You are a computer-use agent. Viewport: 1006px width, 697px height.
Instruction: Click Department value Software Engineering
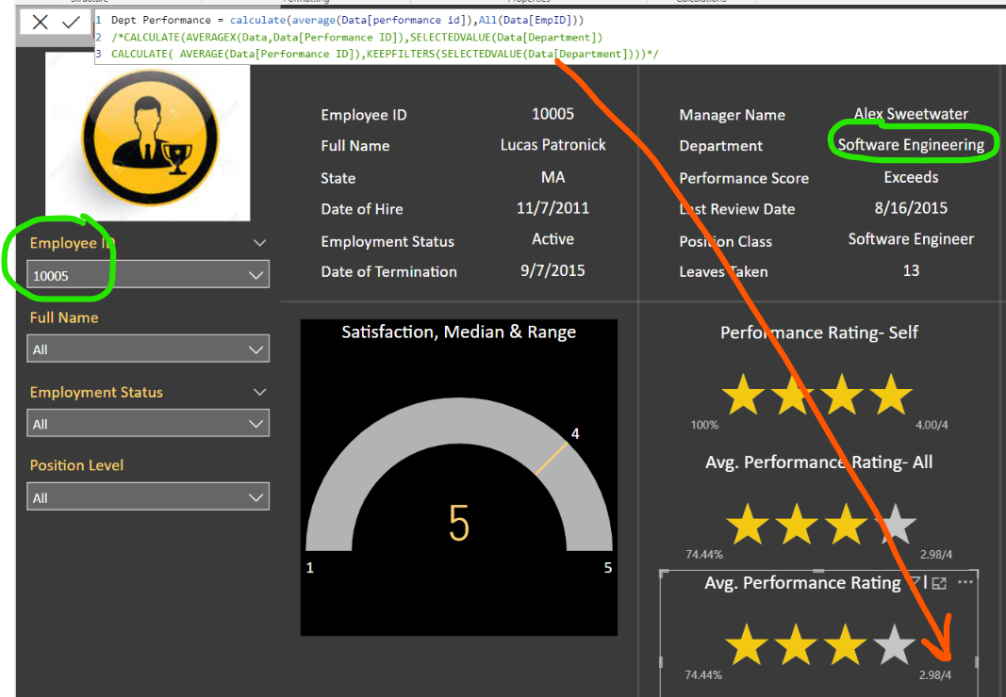(x=911, y=145)
